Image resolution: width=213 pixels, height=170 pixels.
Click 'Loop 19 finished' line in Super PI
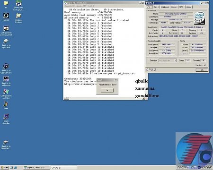(x=90, y=71)
